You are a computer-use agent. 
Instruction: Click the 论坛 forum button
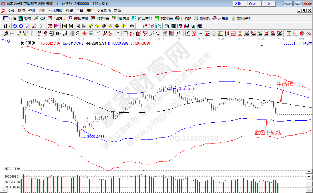[252, 3]
